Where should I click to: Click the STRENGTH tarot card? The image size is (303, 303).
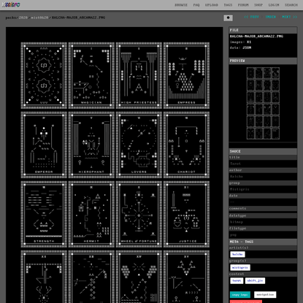pyautogui.click(x=44, y=214)
